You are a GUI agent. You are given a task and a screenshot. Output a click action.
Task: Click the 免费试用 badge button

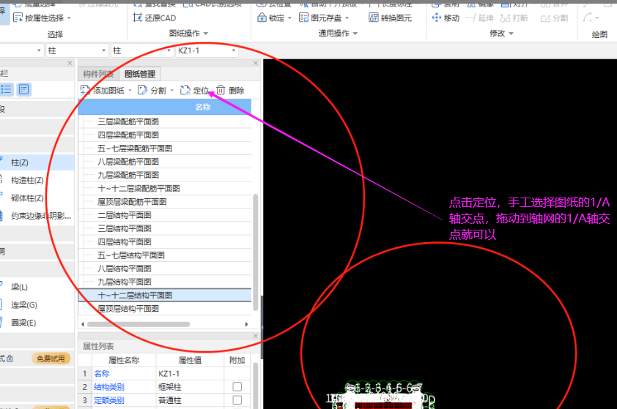click(x=51, y=359)
